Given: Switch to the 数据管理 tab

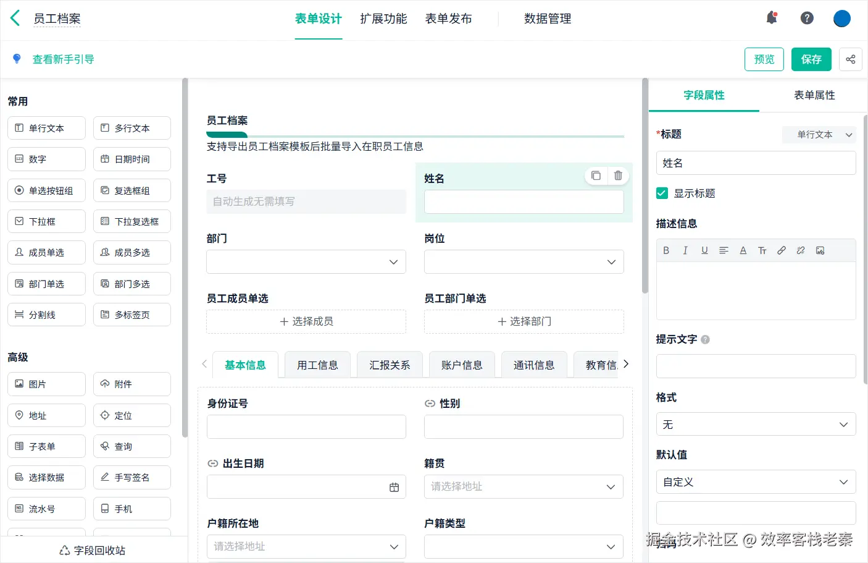Looking at the screenshot, I should [548, 19].
